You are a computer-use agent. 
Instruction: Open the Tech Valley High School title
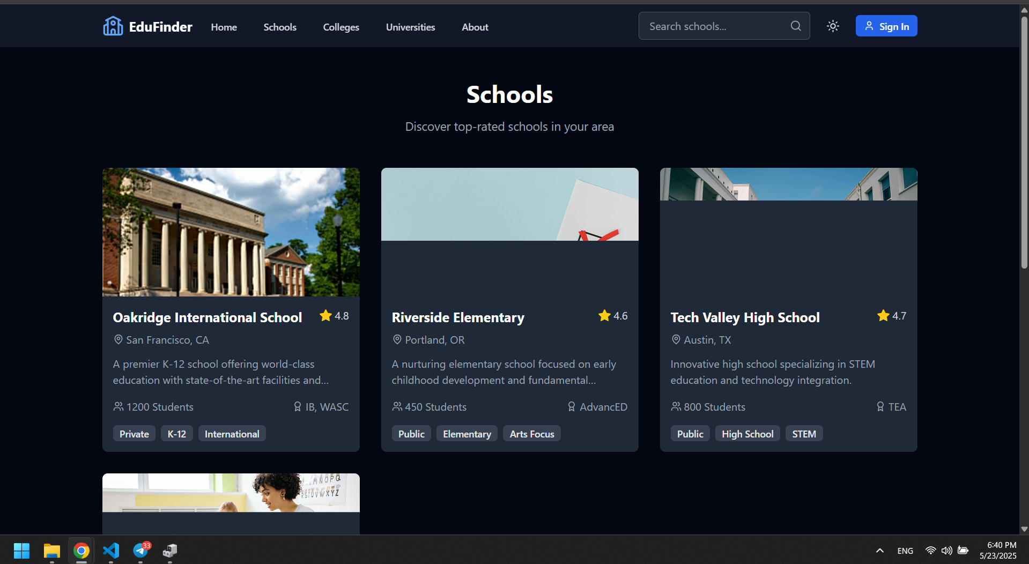[x=745, y=317]
